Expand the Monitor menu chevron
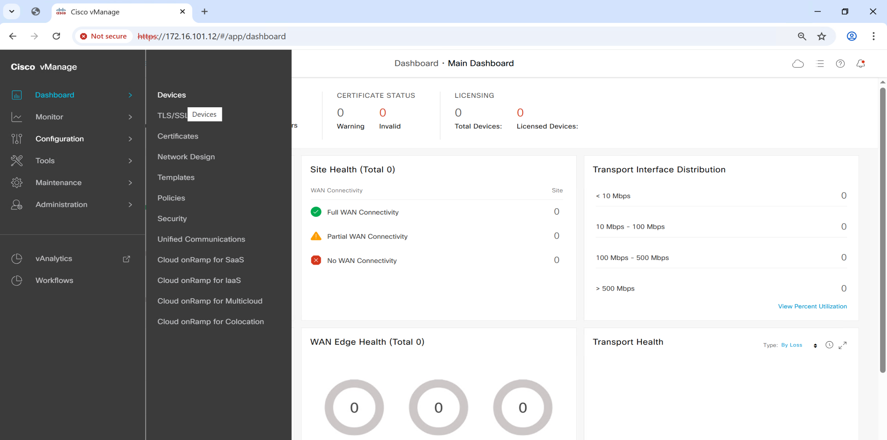Image resolution: width=887 pixels, height=440 pixels. pos(130,117)
